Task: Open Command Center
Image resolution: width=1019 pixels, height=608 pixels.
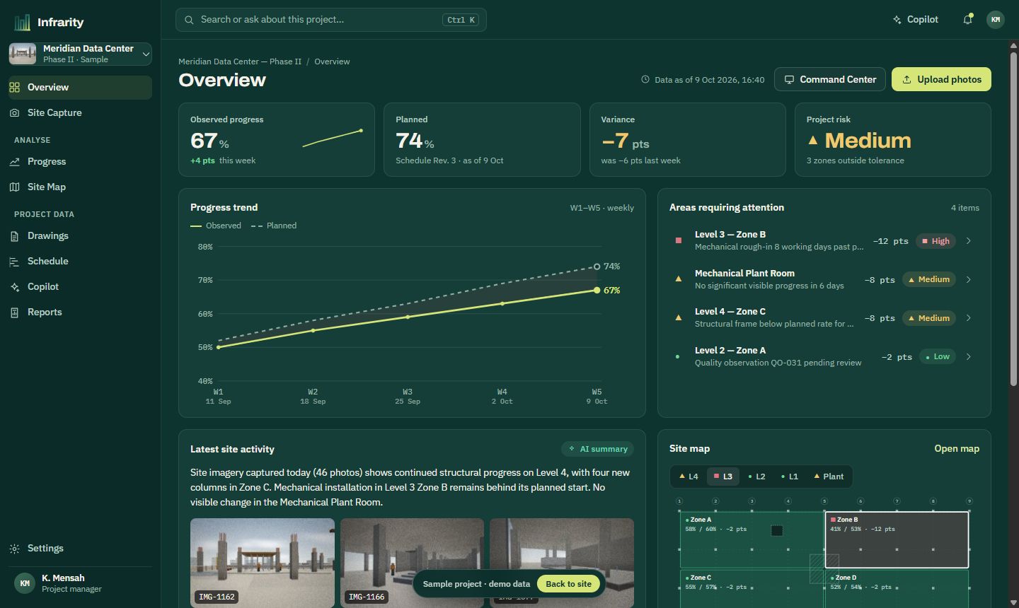Action: (x=830, y=79)
